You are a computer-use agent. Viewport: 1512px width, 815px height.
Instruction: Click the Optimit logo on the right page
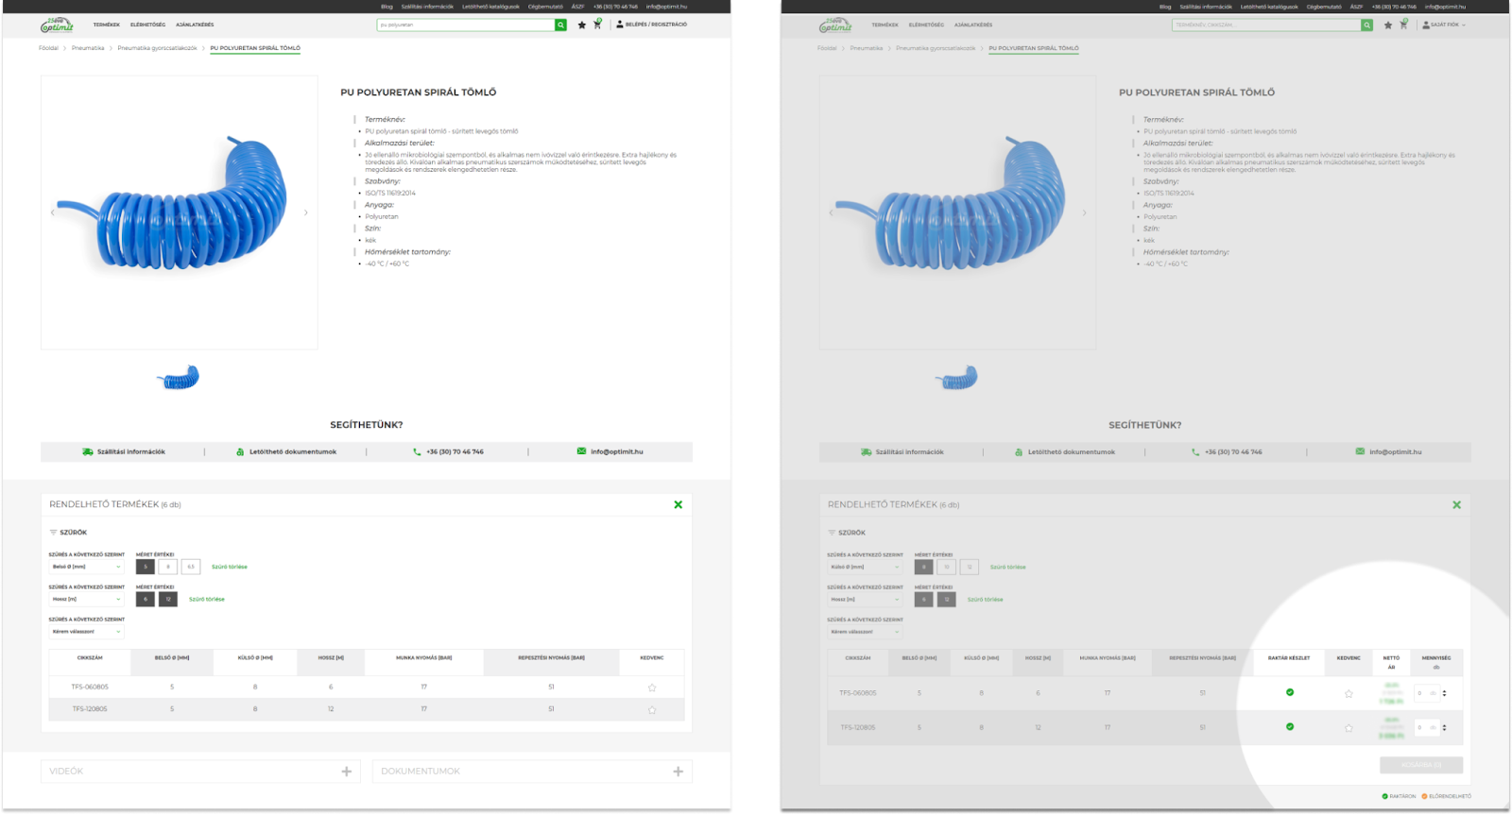click(835, 25)
